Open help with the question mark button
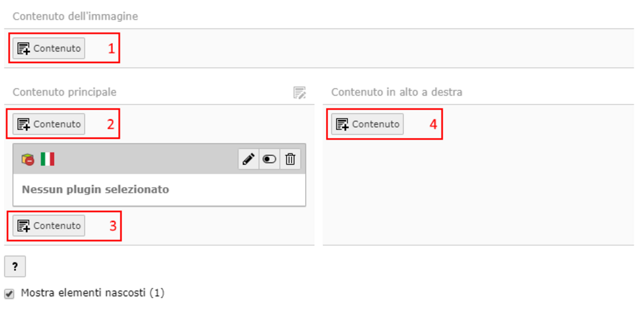This screenshot has height=328, width=644. coord(15,266)
